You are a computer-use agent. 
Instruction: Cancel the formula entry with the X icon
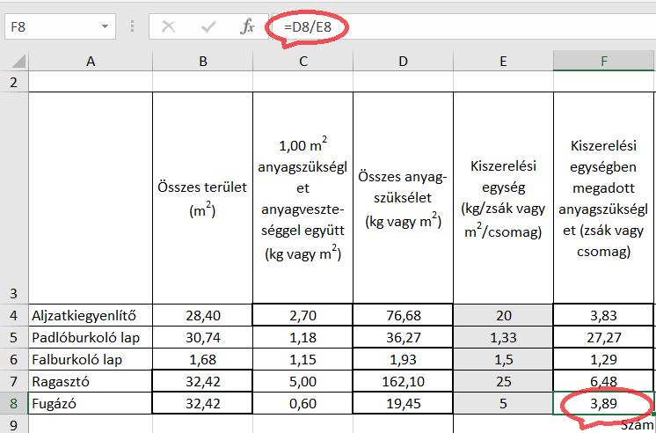[x=168, y=26]
